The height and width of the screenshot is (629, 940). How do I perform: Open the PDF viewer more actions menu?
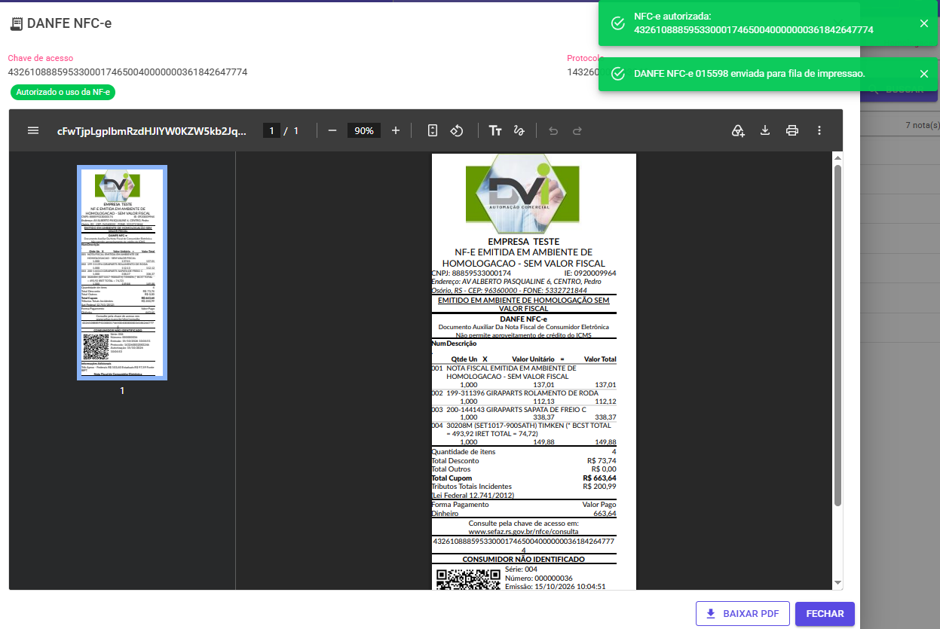pos(819,130)
